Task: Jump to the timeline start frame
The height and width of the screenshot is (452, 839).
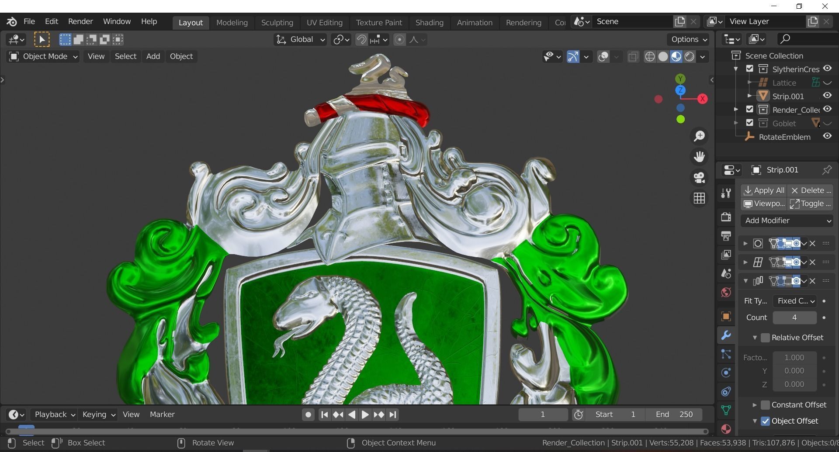Action: click(324, 415)
